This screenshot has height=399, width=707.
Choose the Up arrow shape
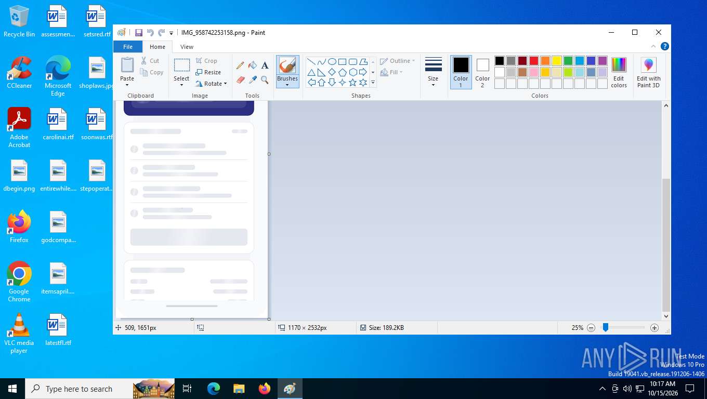pos(322,83)
